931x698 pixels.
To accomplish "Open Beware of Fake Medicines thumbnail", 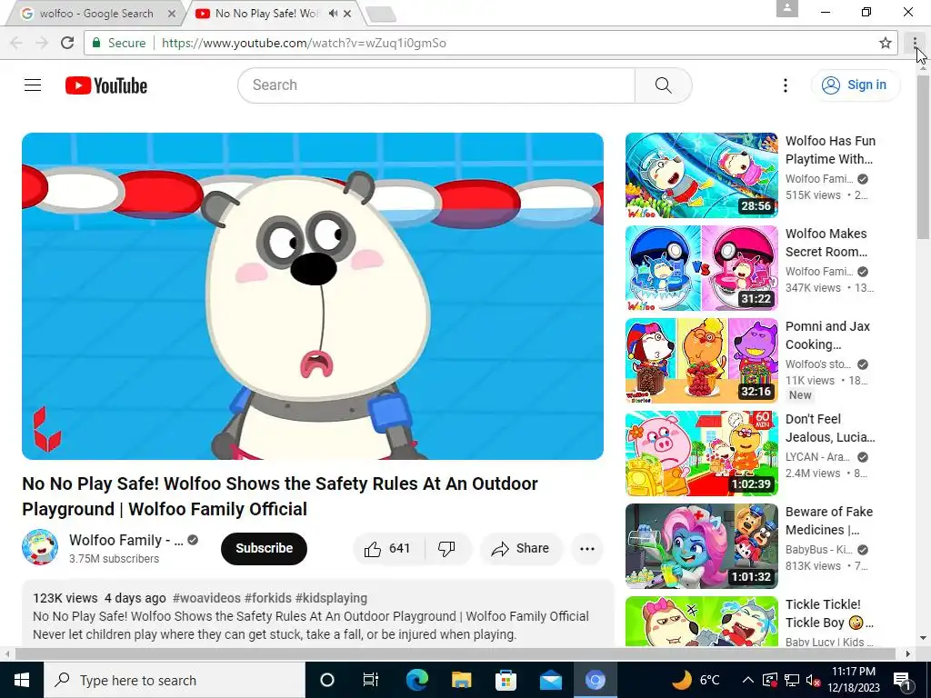I will (701, 546).
